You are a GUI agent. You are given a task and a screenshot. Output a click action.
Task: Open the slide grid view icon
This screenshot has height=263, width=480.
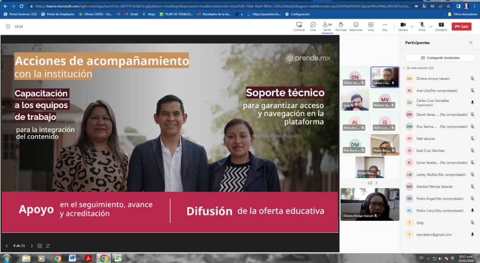point(39,246)
